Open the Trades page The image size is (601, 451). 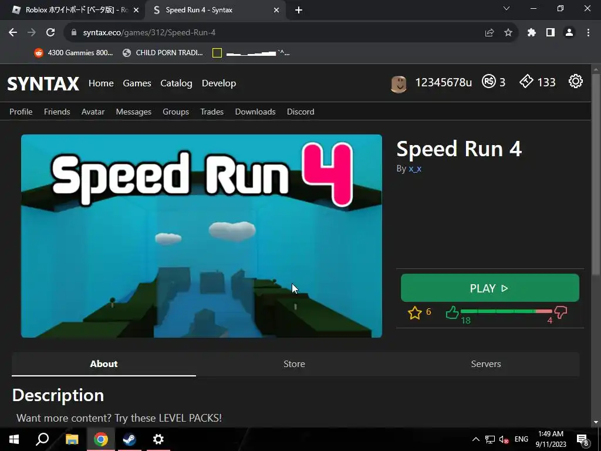pos(212,112)
